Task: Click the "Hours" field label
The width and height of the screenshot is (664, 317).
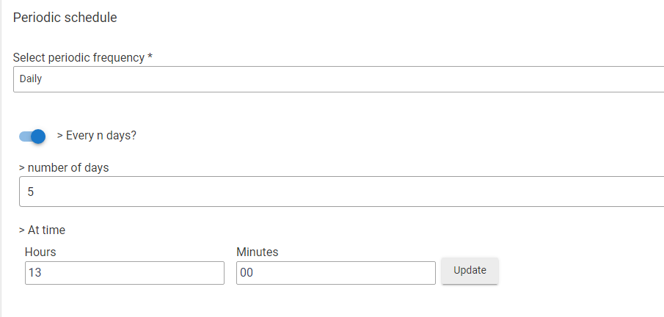Action: [40, 252]
